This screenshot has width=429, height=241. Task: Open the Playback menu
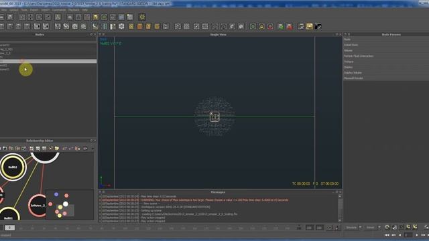point(74,10)
